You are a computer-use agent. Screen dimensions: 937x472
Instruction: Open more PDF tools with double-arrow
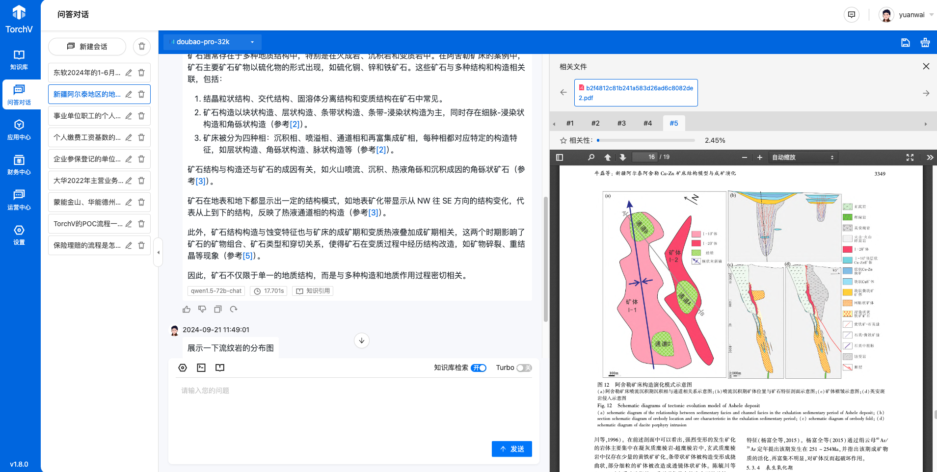coord(930,157)
